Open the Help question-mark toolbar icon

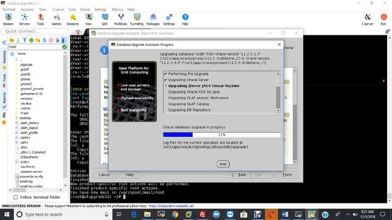[185, 20]
